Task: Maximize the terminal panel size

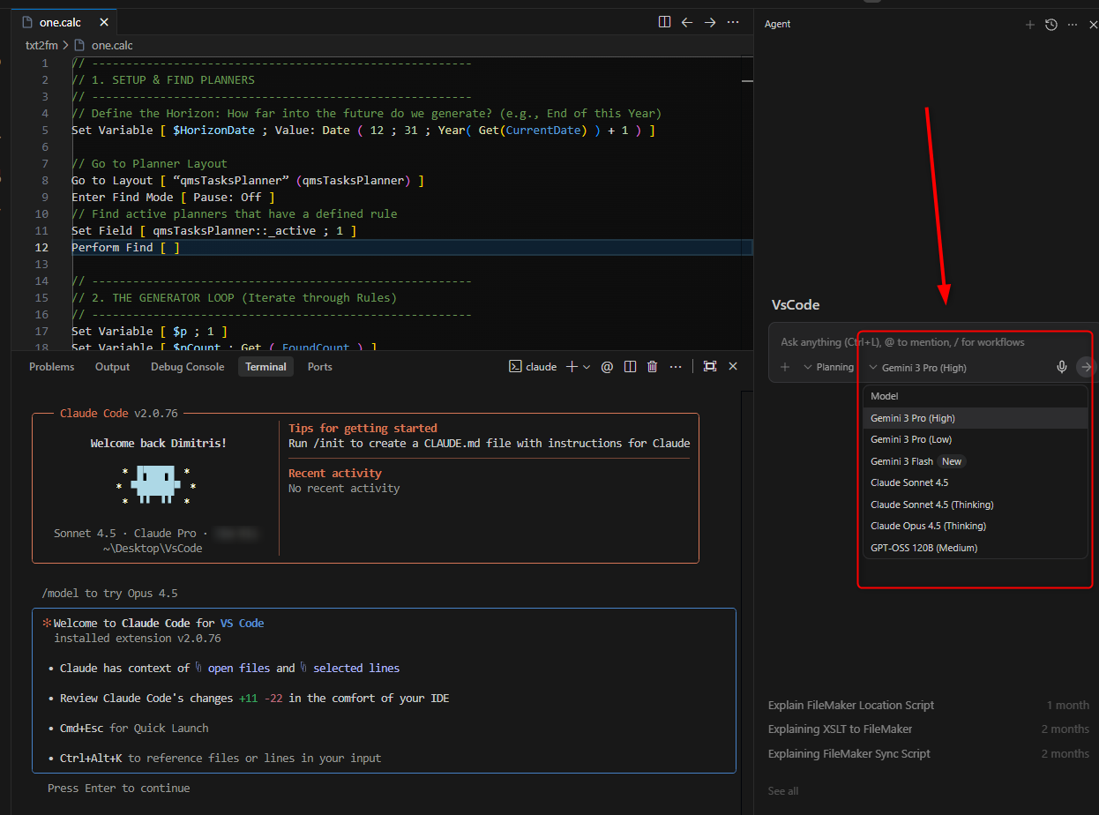Action: 710,367
